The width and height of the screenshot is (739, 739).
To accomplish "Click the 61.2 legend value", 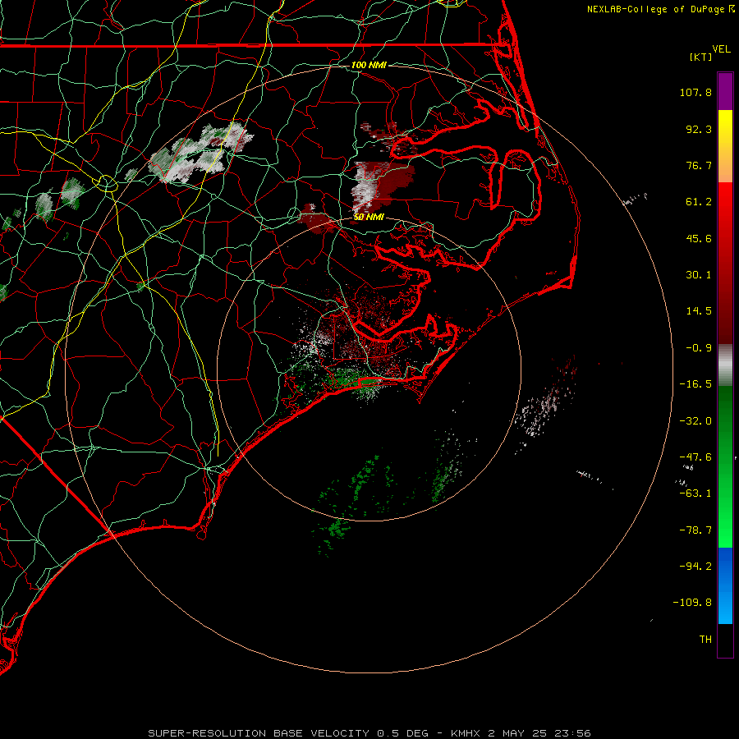I will (x=699, y=202).
